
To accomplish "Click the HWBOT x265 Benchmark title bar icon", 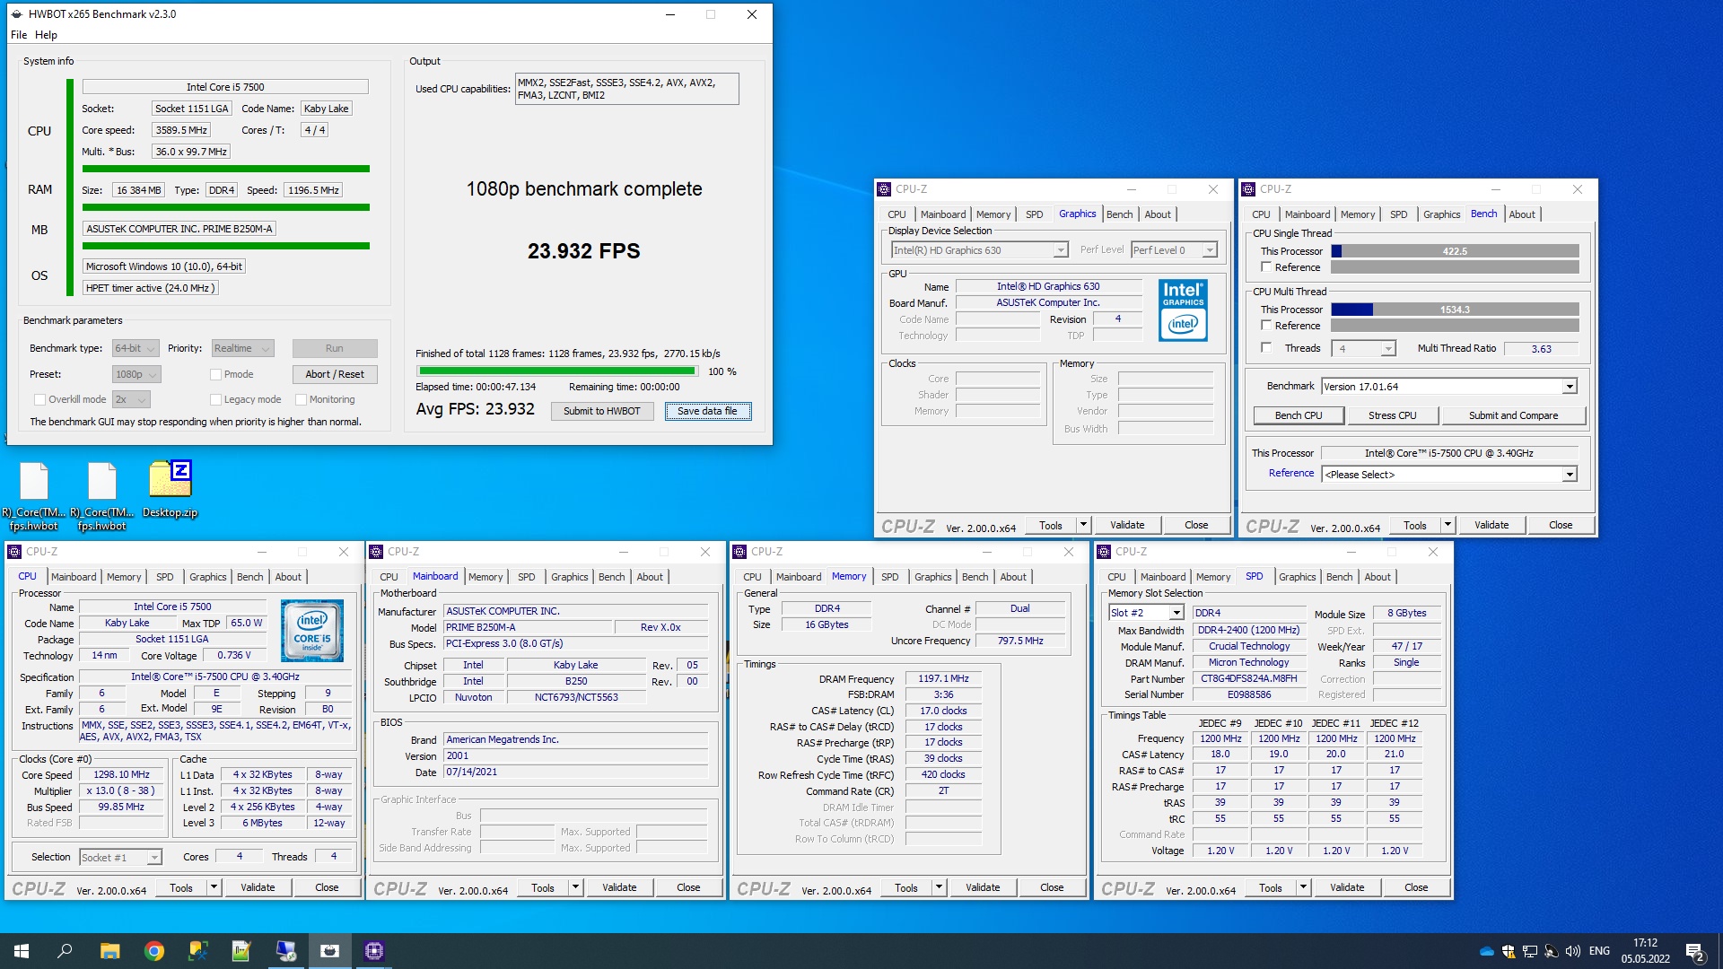I will [x=17, y=14].
